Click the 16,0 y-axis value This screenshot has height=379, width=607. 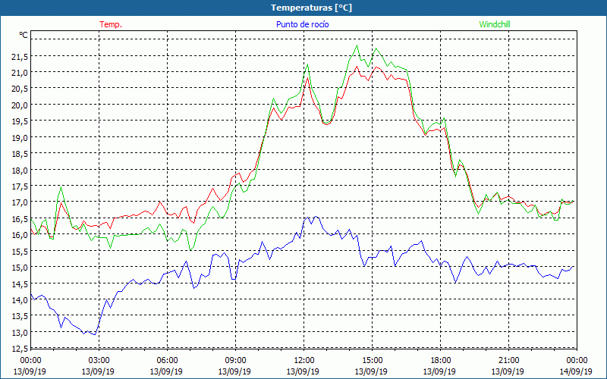(x=20, y=235)
